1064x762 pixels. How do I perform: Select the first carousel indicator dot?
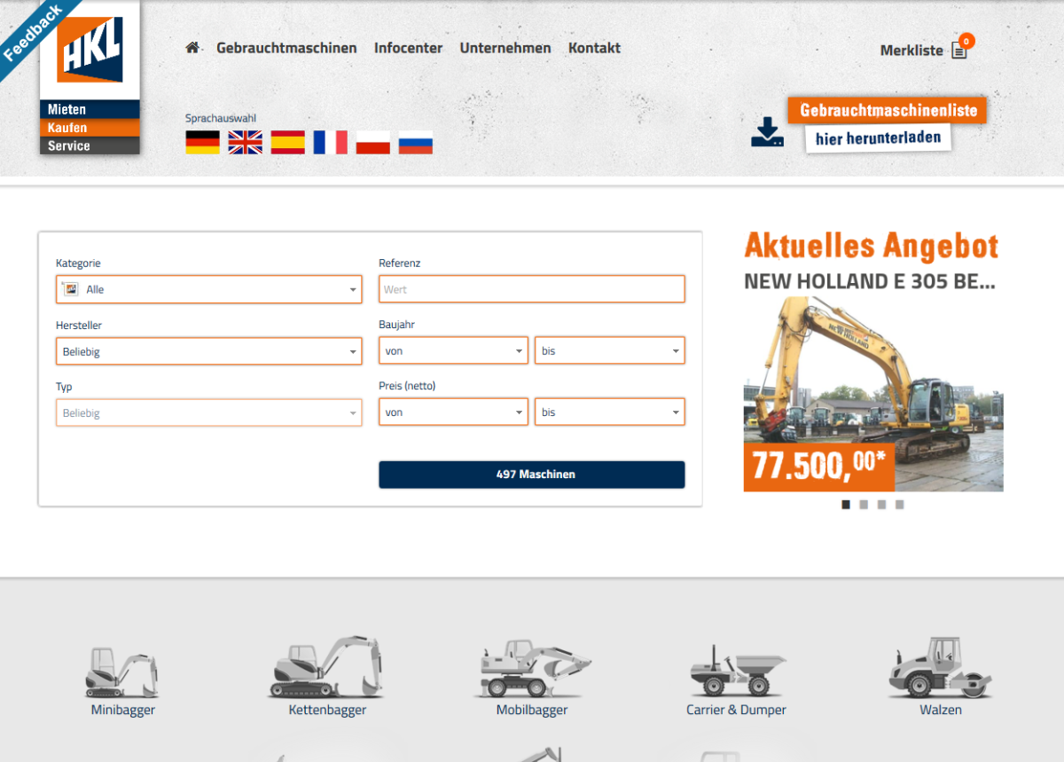click(x=846, y=505)
